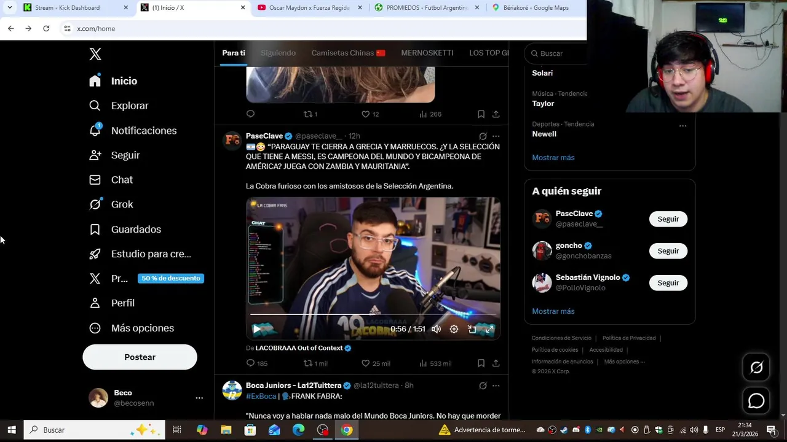The width and height of the screenshot is (787, 442).
Task: Open the Explorar section
Action: [119, 106]
